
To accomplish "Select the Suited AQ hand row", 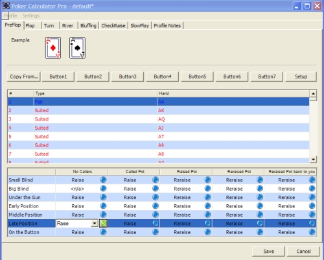I will coord(158,119).
